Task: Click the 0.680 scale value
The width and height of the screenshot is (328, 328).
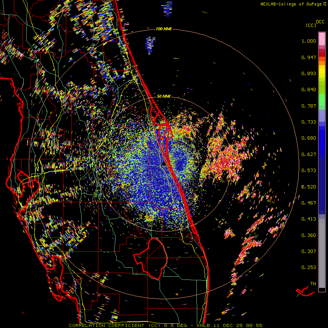Action: pyautogui.click(x=309, y=138)
